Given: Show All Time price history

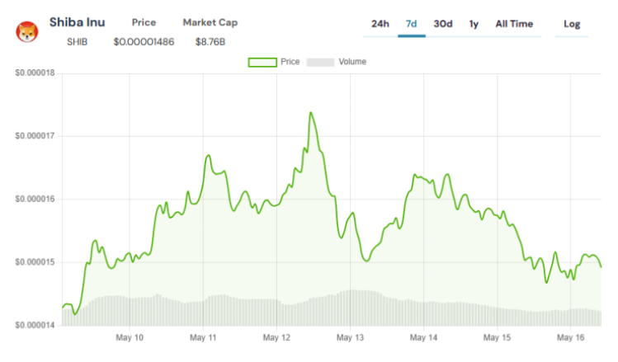Looking at the screenshot, I should coord(514,24).
